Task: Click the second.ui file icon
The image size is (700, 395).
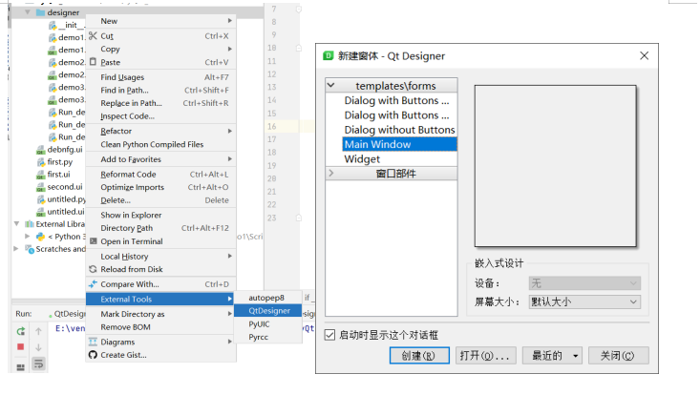Action: [41, 187]
